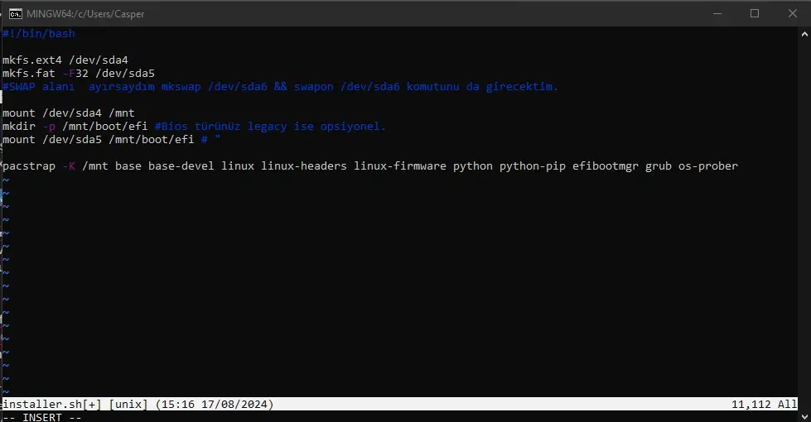Image resolution: width=811 pixels, height=422 pixels.
Task: Click 'grub' package name
Action: tap(659, 166)
